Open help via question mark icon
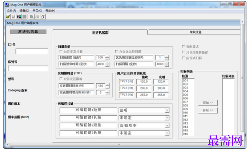This screenshot has height=152, width=249. coord(43,17)
